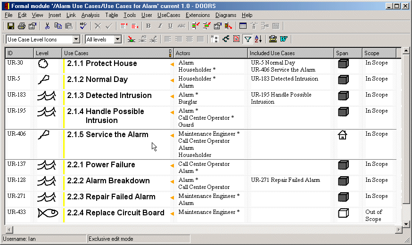412x245 pixels.
Task: Click the Span column header
Action: pyautogui.click(x=348, y=53)
